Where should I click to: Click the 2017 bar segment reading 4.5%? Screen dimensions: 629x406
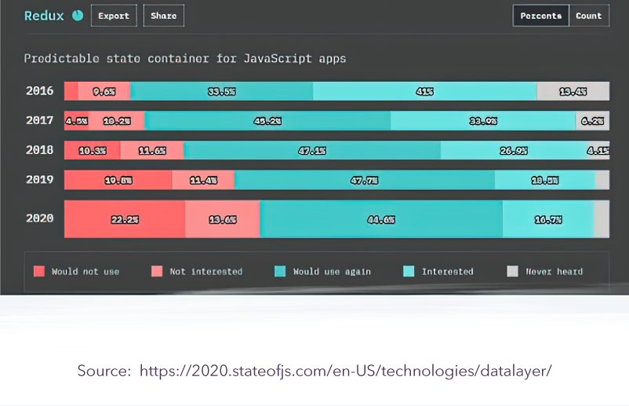[77, 120]
